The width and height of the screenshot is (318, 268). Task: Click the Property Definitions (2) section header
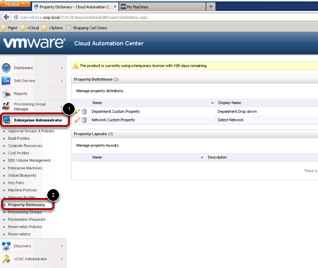click(96, 80)
